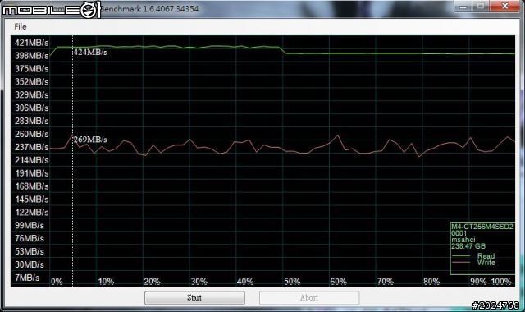
Task: Click the 99MB/s axis label
Action: [x=30, y=226]
